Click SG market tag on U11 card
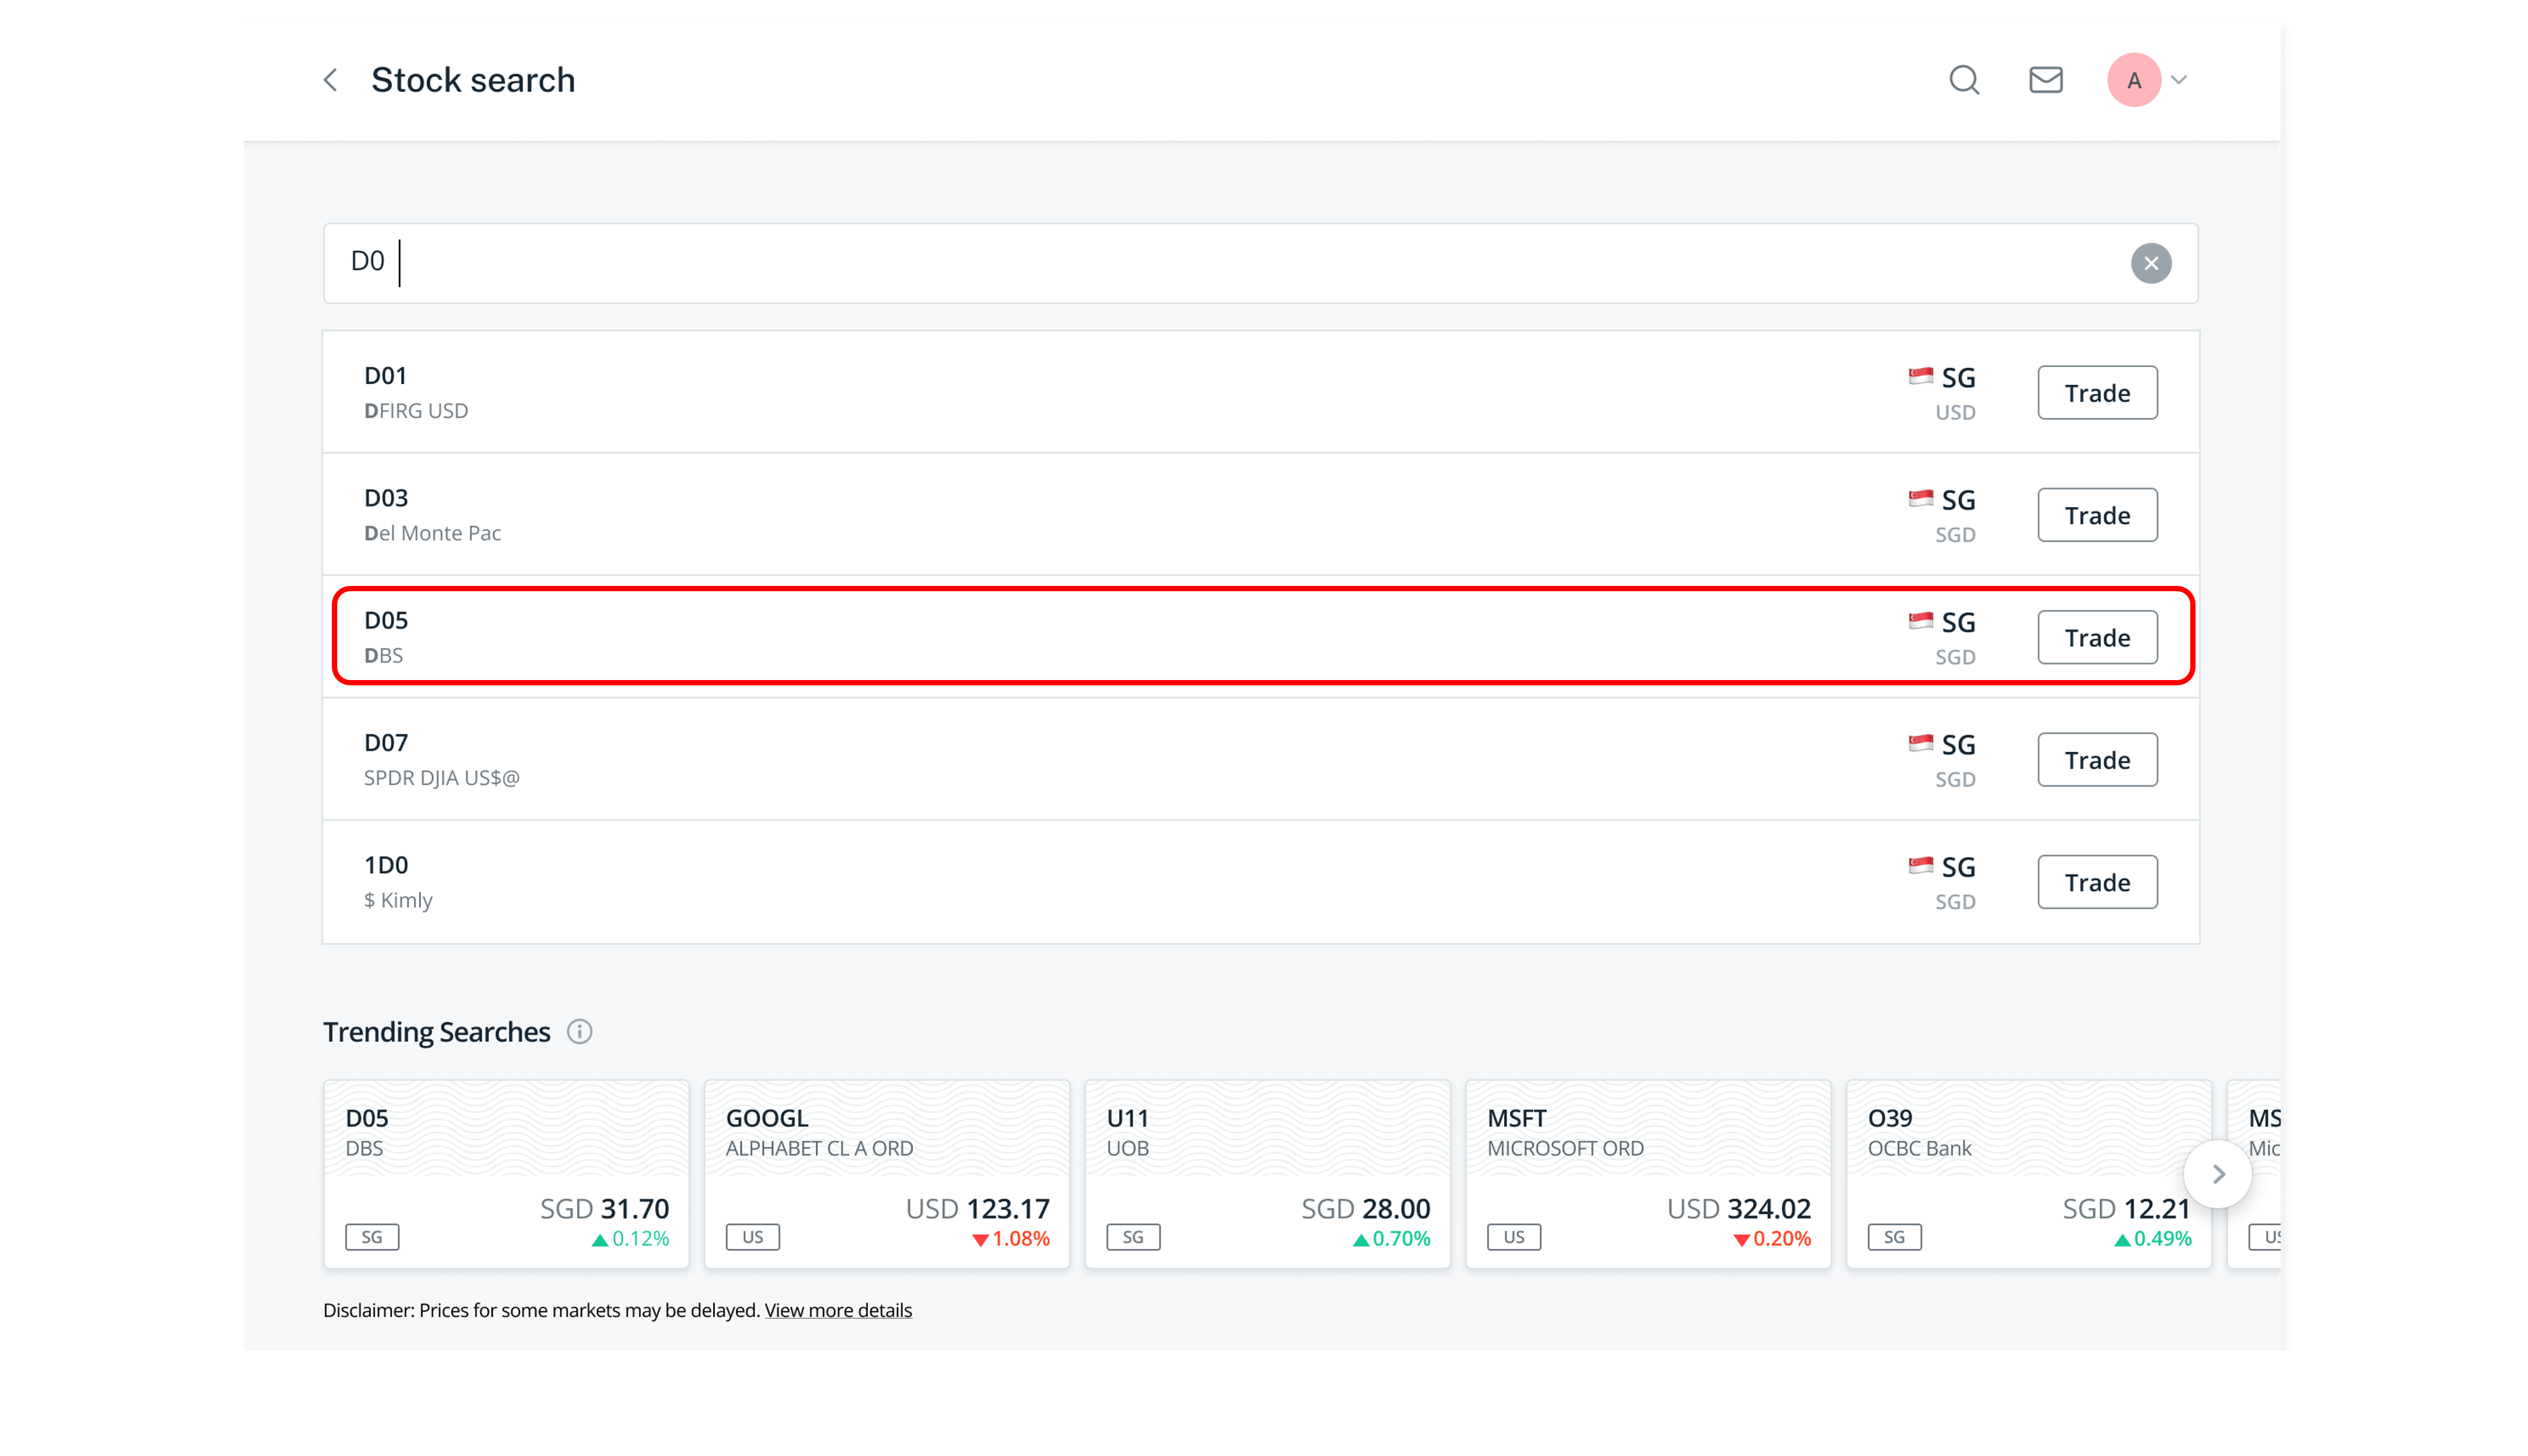 coord(1133,1237)
